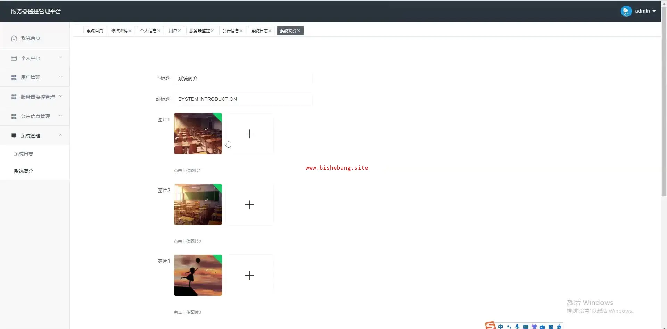Image resolution: width=667 pixels, height=329 pixels.
Task: Close the 个人信息 tab
Action: [x=159, y=31]
